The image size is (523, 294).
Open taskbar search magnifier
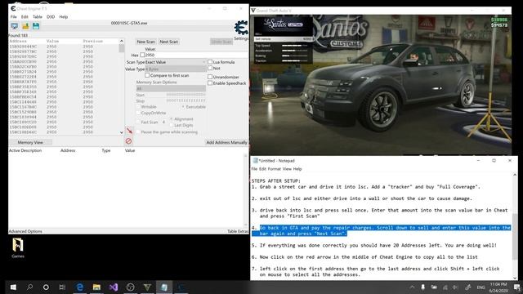click(29, 287)
